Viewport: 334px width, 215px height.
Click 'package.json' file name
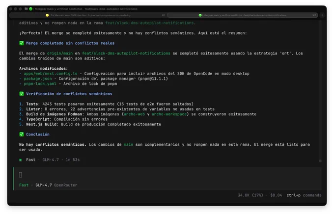coord(38,79)
